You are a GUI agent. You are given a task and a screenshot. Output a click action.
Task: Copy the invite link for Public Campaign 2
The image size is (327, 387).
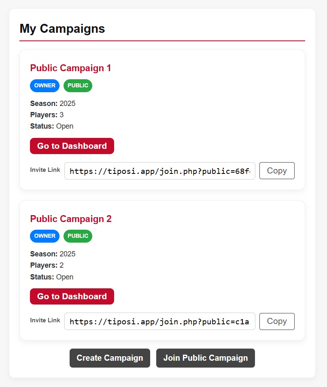pos(277,321)
